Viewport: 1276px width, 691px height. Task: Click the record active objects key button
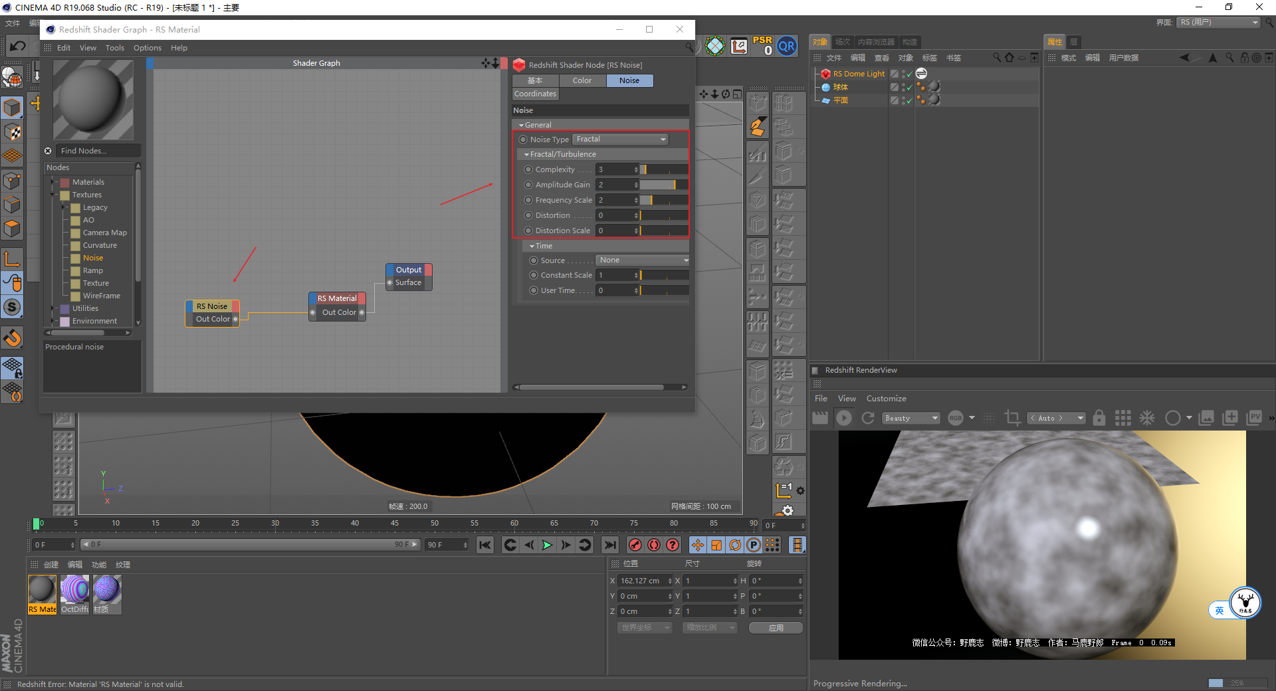pyautogui.click(x=635, y=545)
